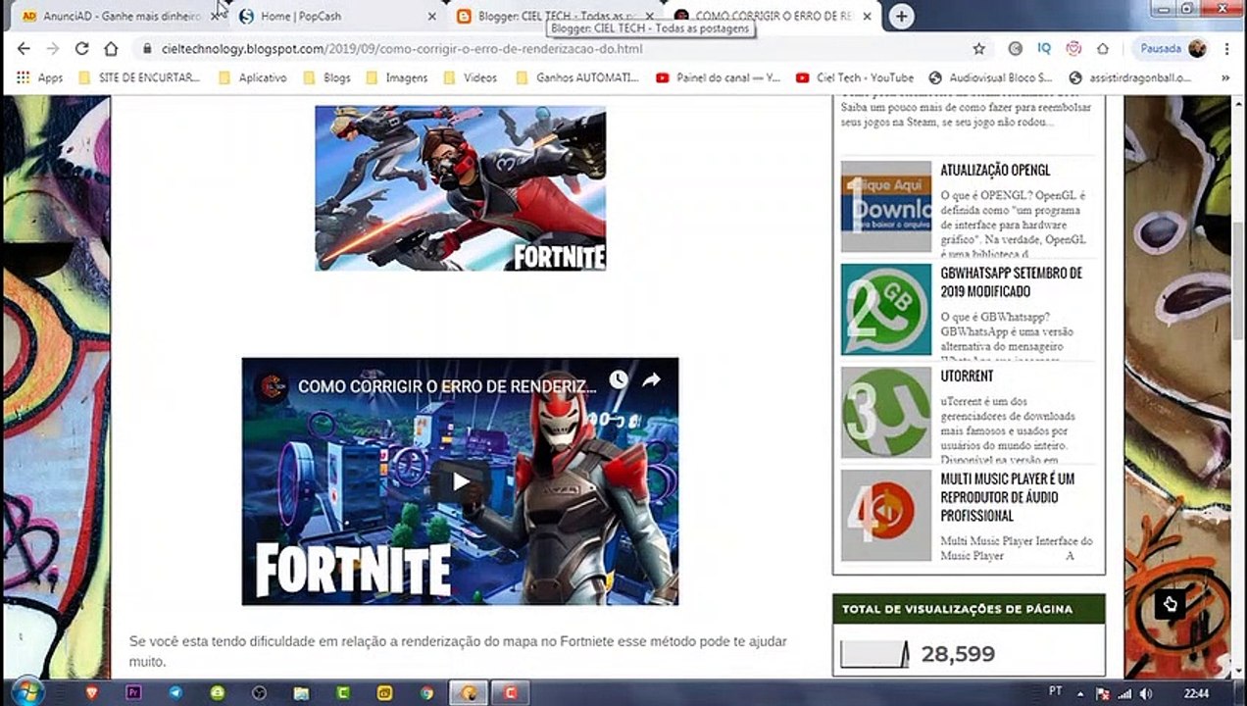Open the Painel do canal bookmark
The width and height of the screenshot is (1247, 706).
[x=719, y=77]
